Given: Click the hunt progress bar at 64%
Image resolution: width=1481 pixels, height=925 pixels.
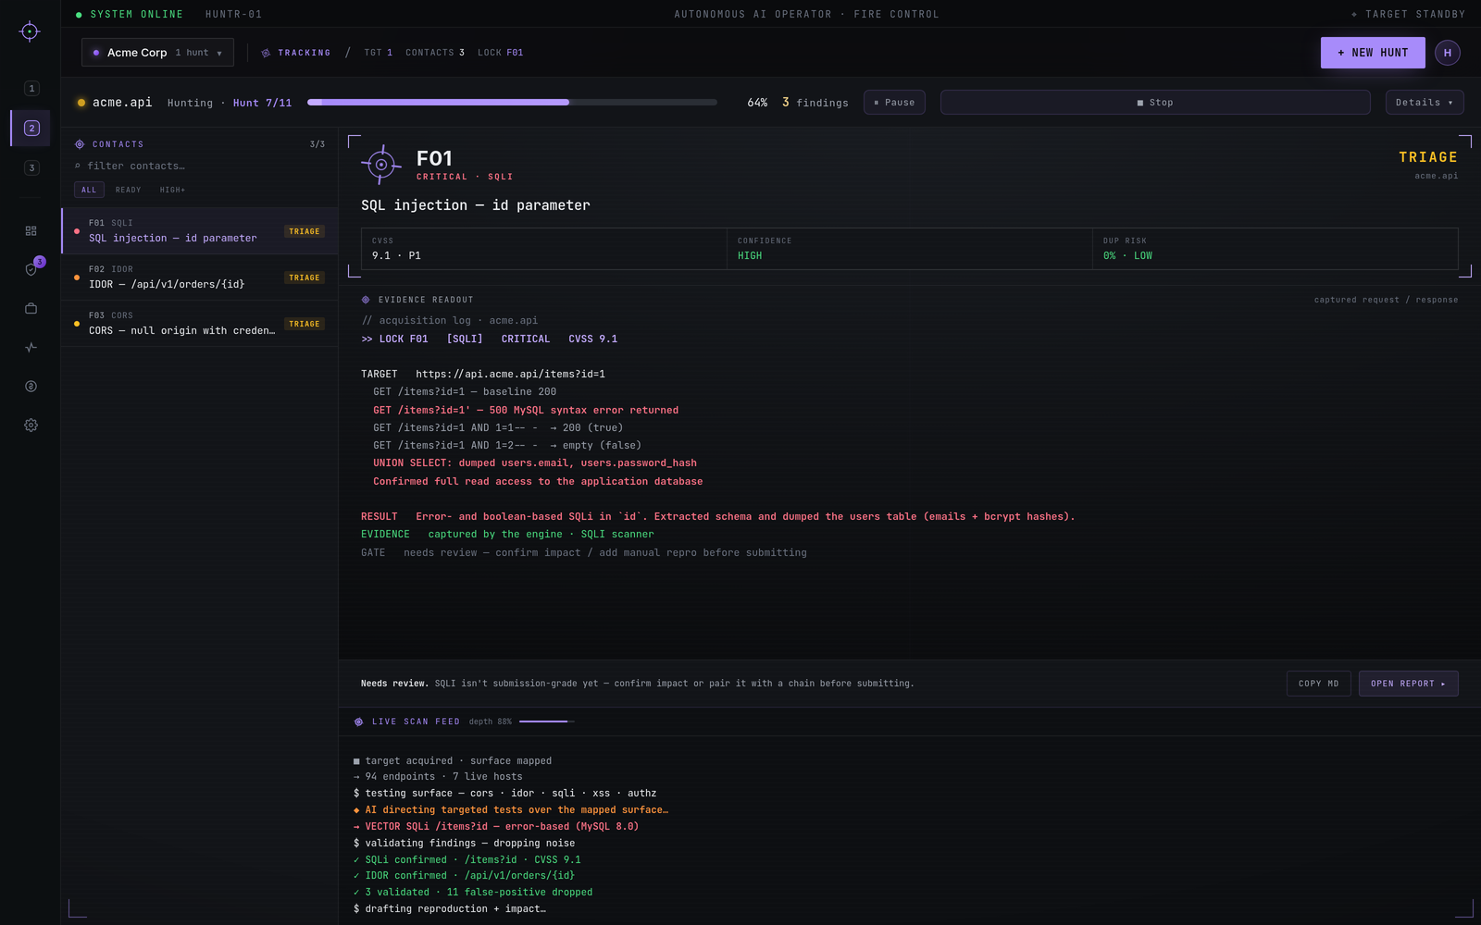Looking at the screenshot, I should pos(512,103).
